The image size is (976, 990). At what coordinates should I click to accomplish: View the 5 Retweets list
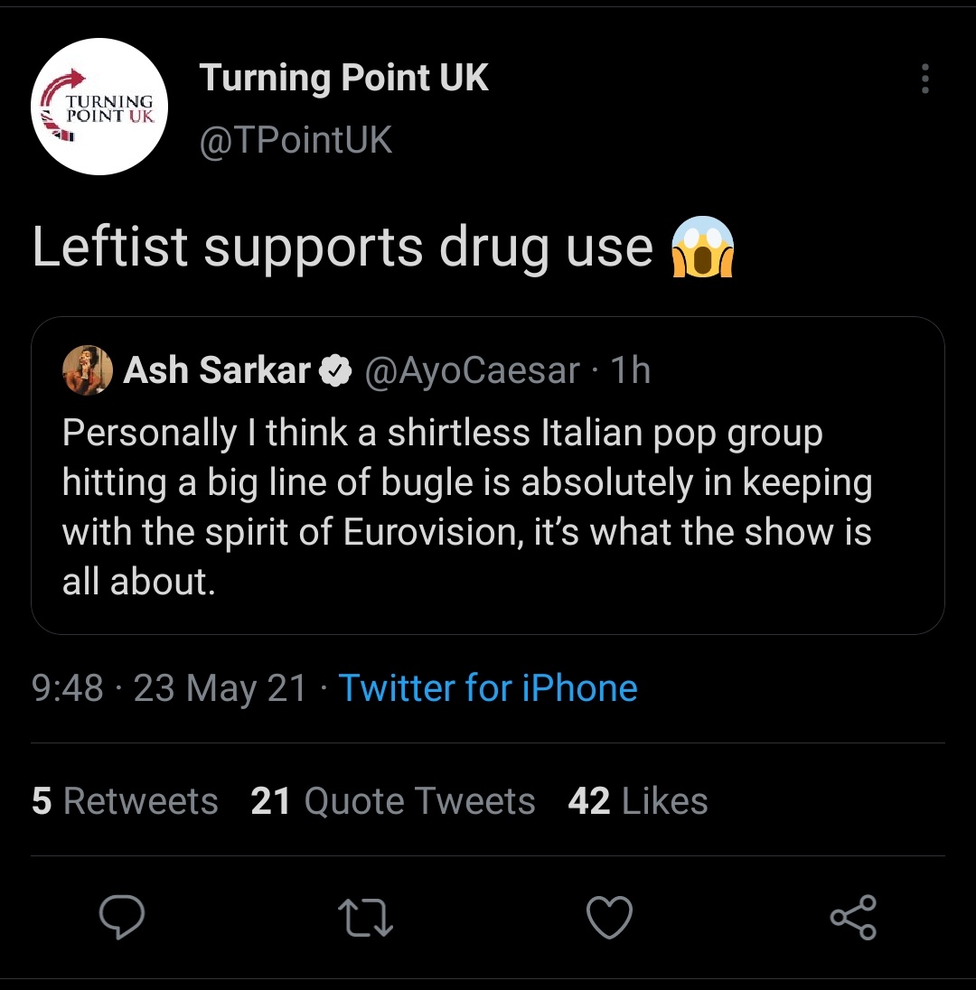(125, 801)
